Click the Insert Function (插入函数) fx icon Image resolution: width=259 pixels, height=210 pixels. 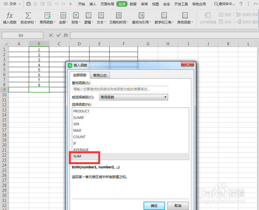pyautogui.click(x=10, y=16)
